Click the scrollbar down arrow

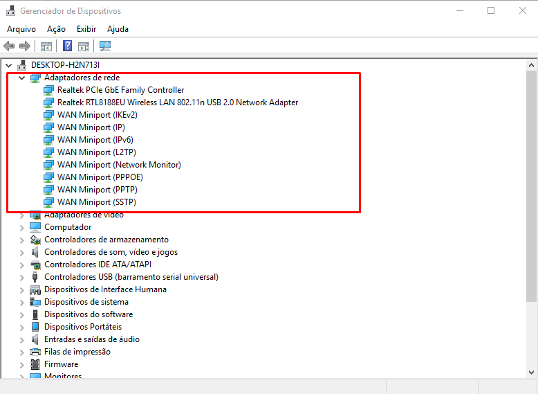[531, 373]
